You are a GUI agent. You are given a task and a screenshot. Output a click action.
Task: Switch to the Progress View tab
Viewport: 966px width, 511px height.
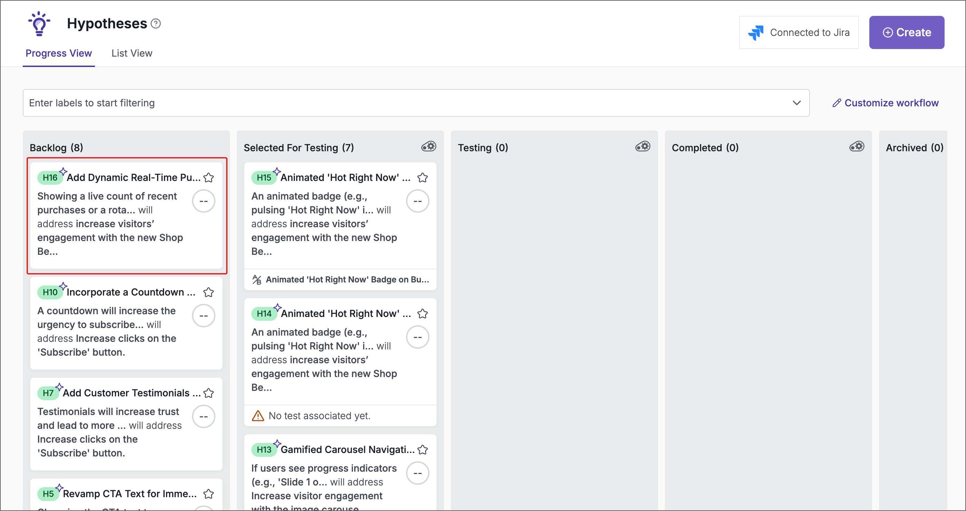coord(58,53)
